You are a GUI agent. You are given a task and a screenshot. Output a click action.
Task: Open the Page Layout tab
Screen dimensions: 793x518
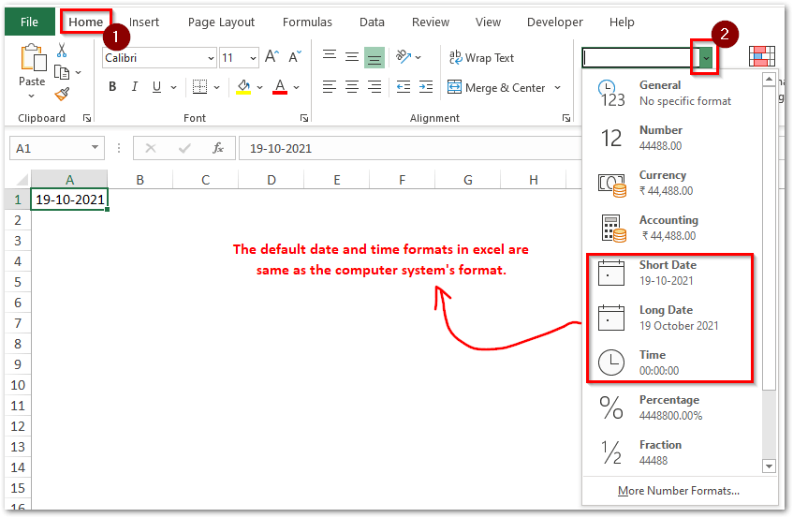pos(221,22)
